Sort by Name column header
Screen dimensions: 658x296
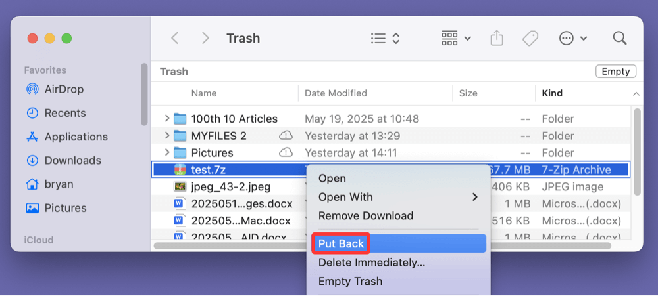click(204, 93)
